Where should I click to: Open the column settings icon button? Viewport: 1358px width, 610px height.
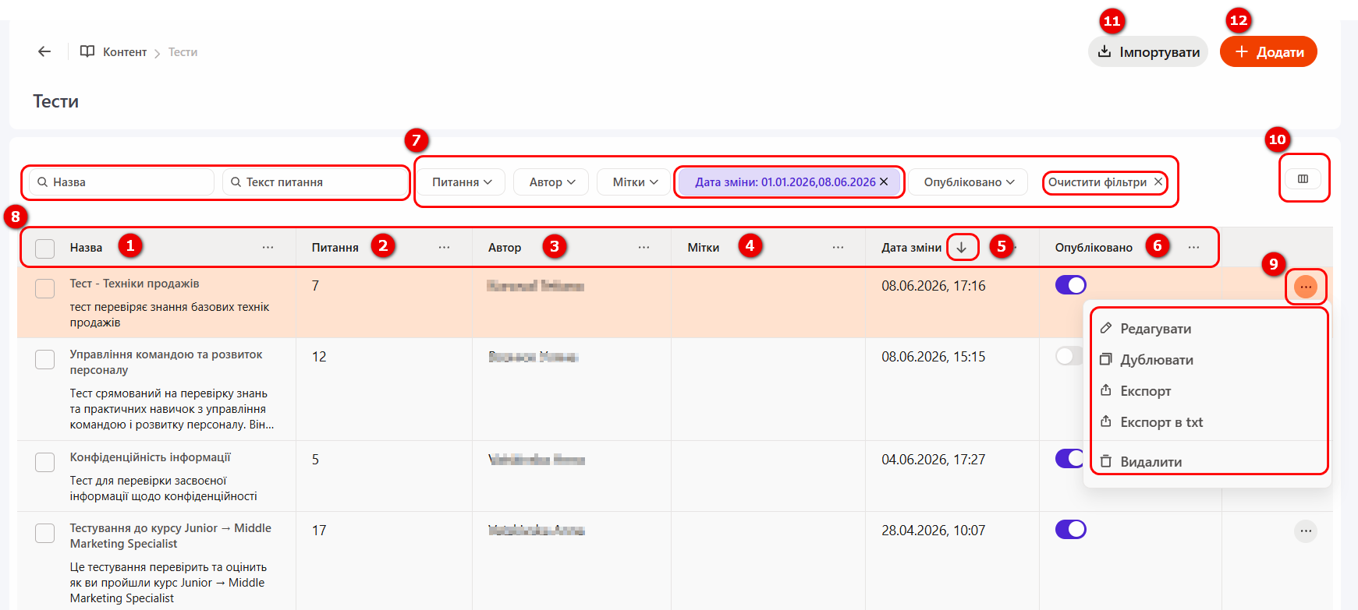[x=1303, y=179]
